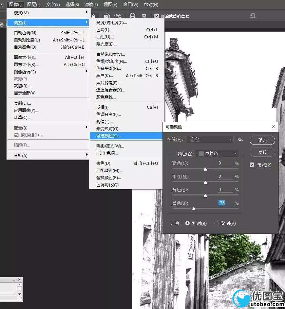Toggle 删除裁剪的像素 checkbox
Screen dimensions: 285x309
[156, 16]
